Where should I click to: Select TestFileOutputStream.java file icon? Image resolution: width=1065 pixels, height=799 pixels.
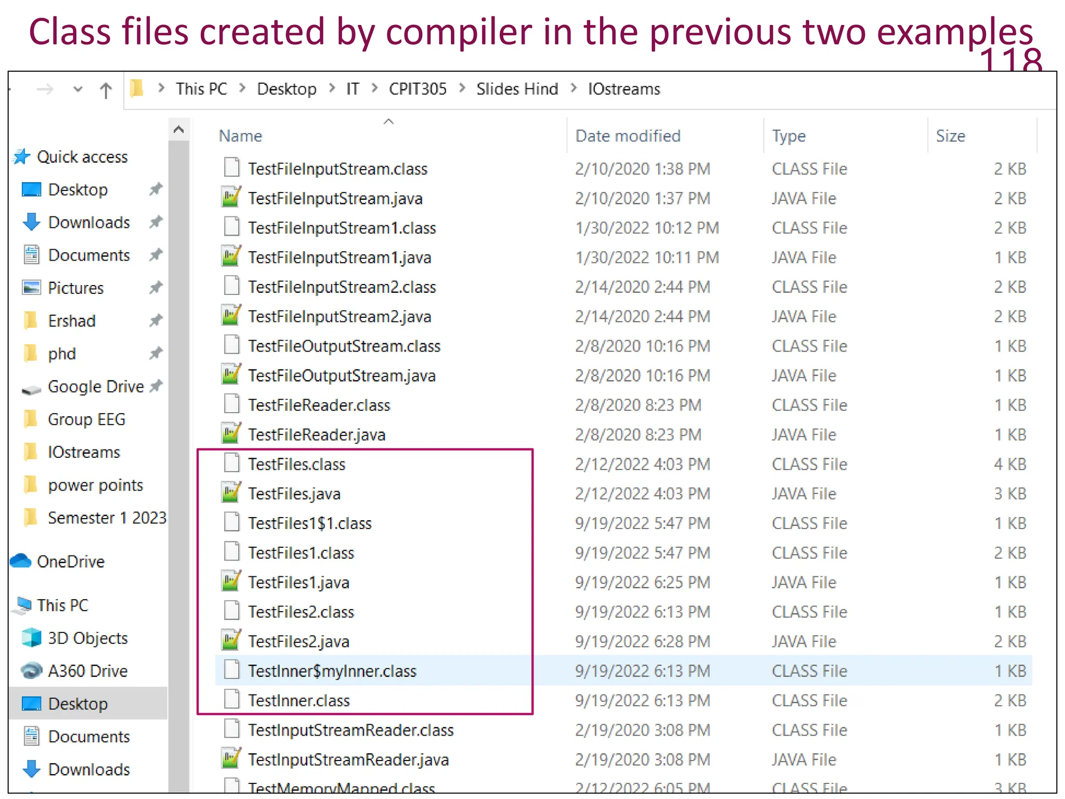point(231,375)
